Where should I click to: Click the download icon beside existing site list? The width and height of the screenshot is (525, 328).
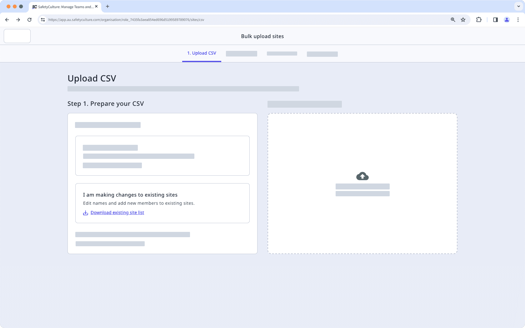85,213
